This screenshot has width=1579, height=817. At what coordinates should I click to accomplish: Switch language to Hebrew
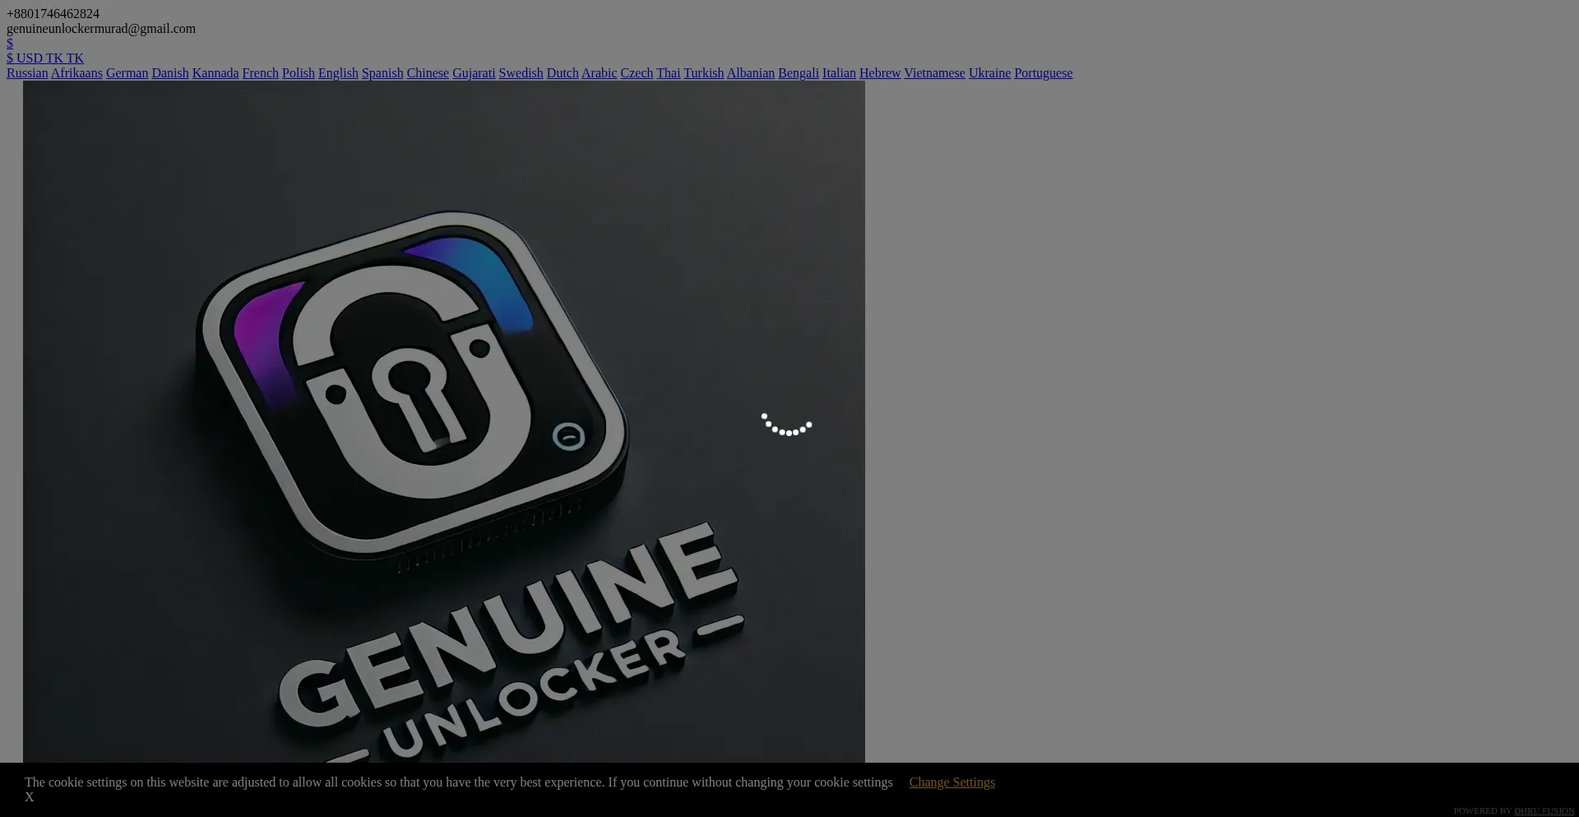pyautogui.click(x=880, y=73)
